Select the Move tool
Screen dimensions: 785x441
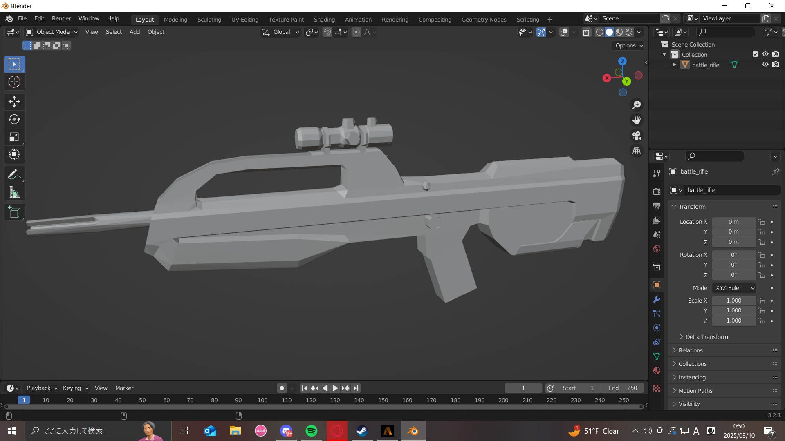(14, 102)
